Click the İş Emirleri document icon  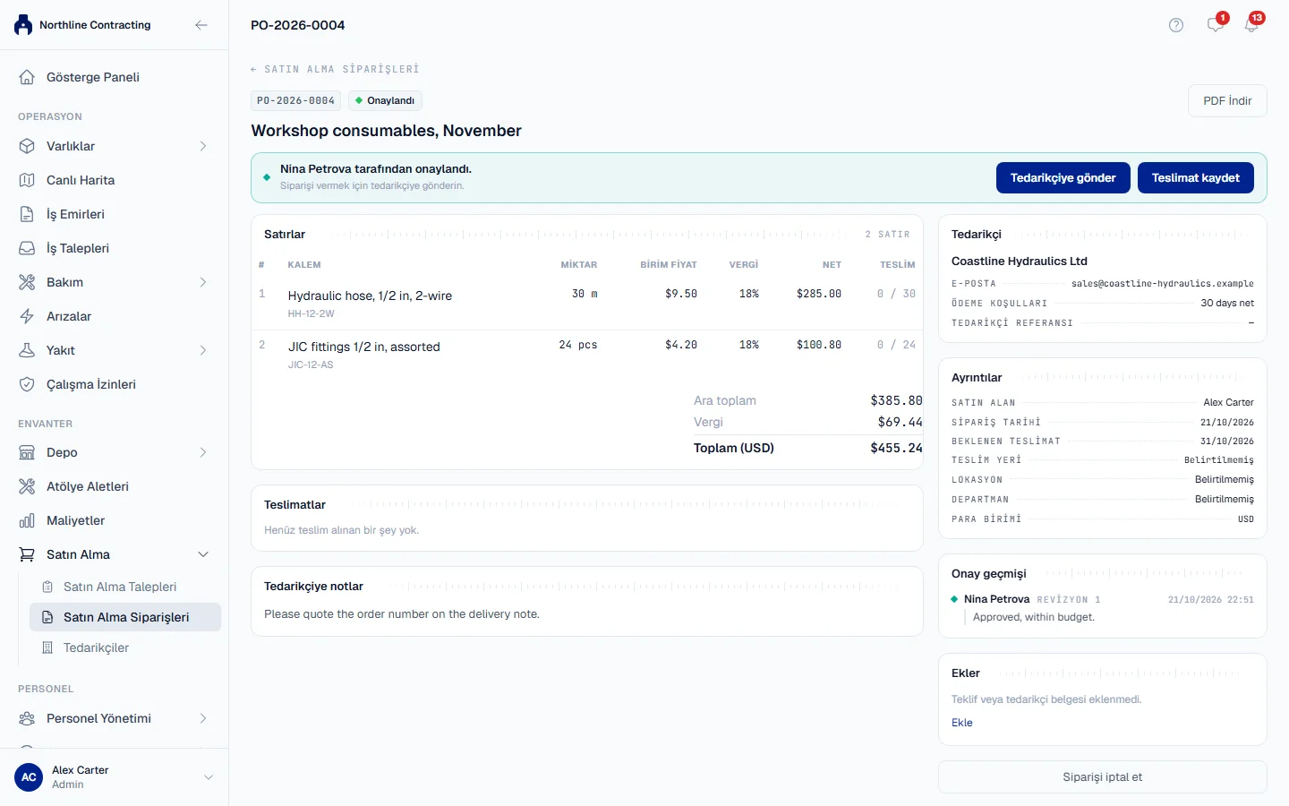pyautogui.click(x=27, y=214)
